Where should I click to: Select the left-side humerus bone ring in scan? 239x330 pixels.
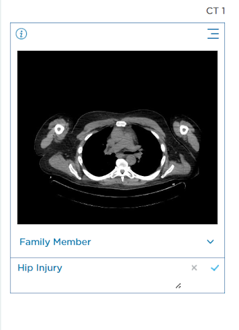[x=58, y=129]
